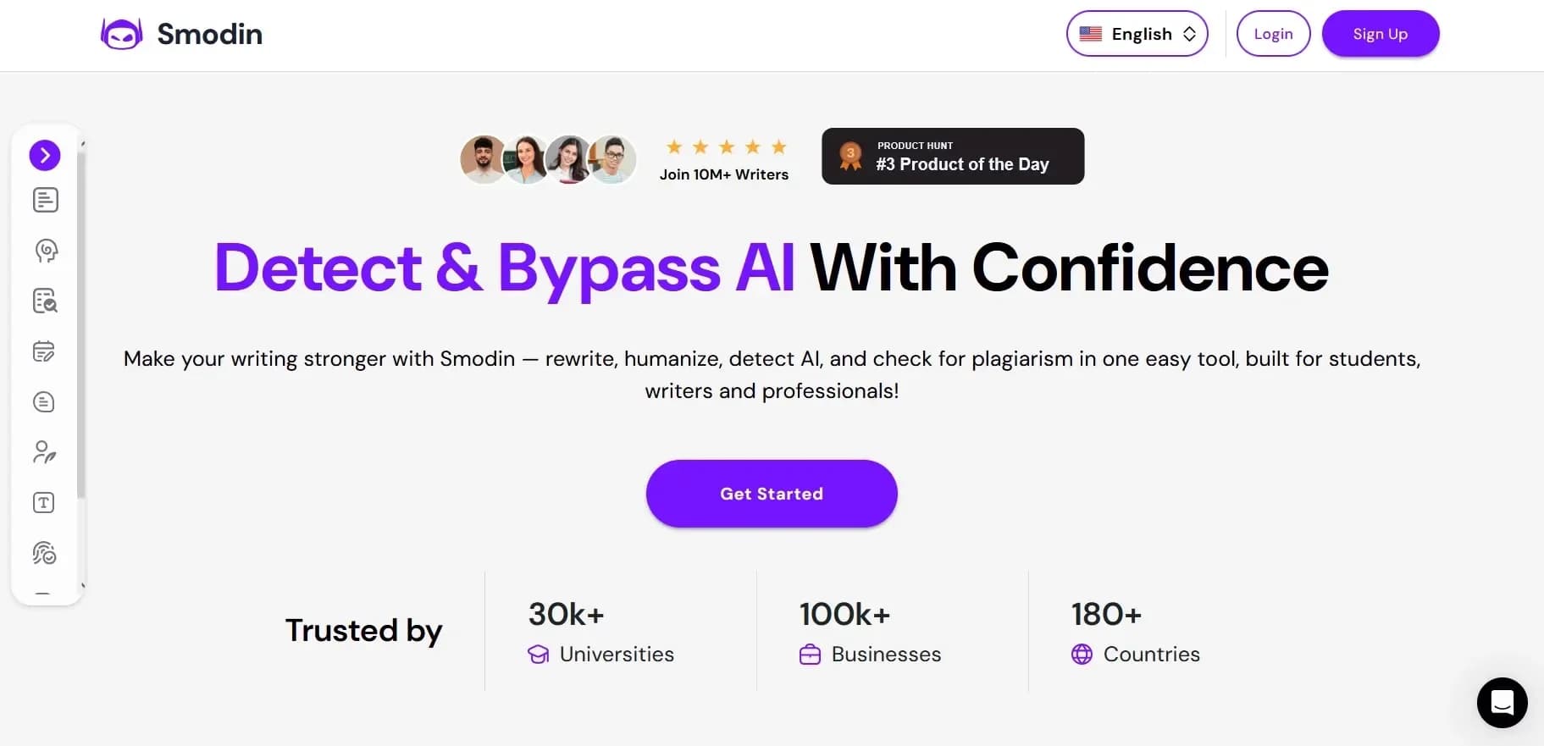Expand the partially hidden sidebar item below fingerprint icon
This screenshot has width=1544, height=746.
[43, 593]
